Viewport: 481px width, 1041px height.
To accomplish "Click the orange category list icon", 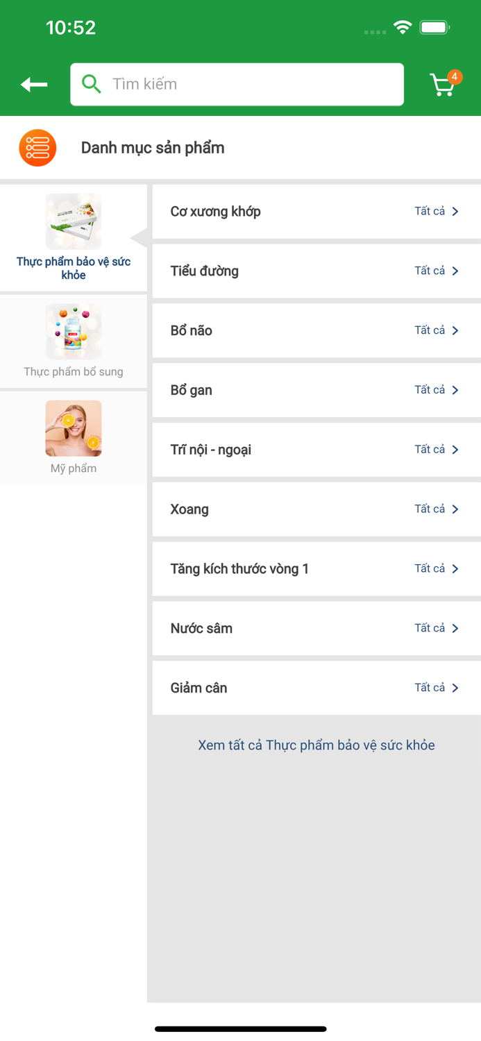I will coord(37,147).
